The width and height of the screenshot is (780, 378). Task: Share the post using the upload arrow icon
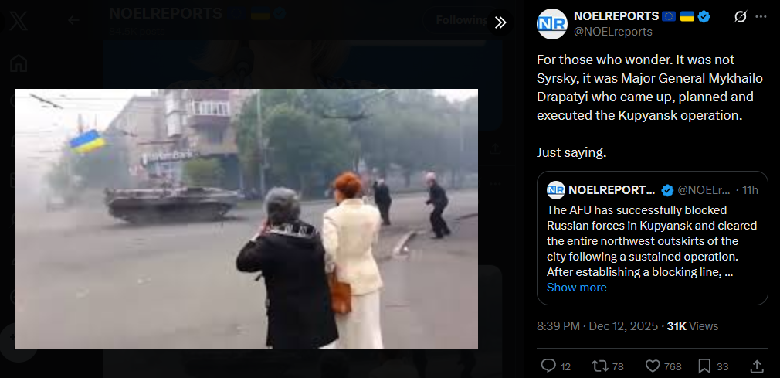point(757,366)
